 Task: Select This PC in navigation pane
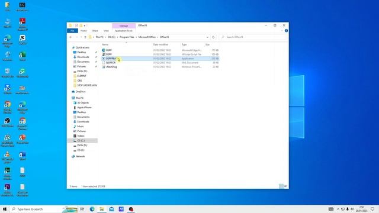coord(79,98)
